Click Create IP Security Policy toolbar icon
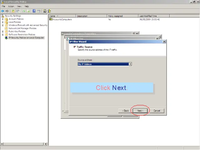The width and height of the screenshot is (200, 150). click(45, 11)
